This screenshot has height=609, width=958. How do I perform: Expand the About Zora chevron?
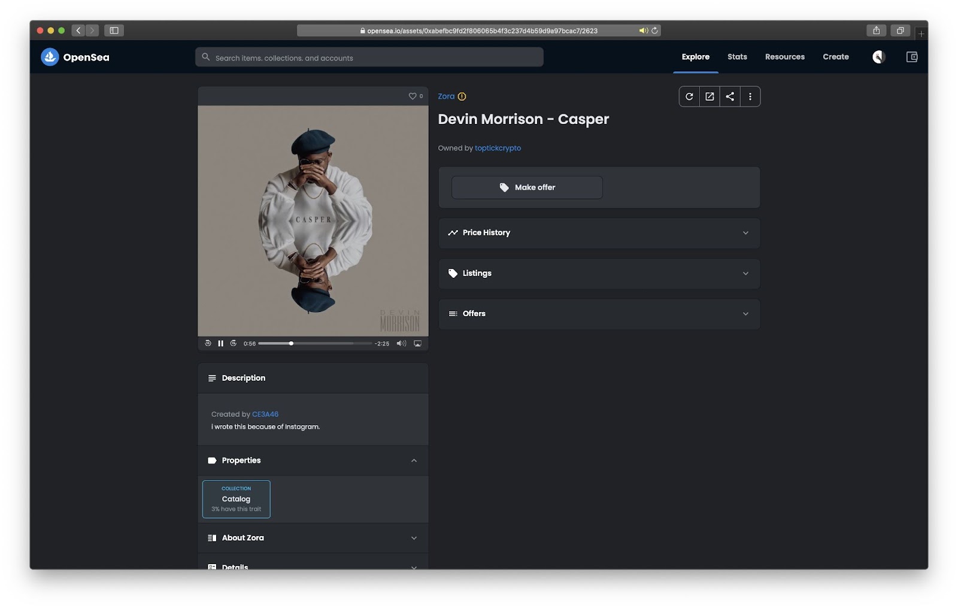pyautogui.click(x=414, y=538)
